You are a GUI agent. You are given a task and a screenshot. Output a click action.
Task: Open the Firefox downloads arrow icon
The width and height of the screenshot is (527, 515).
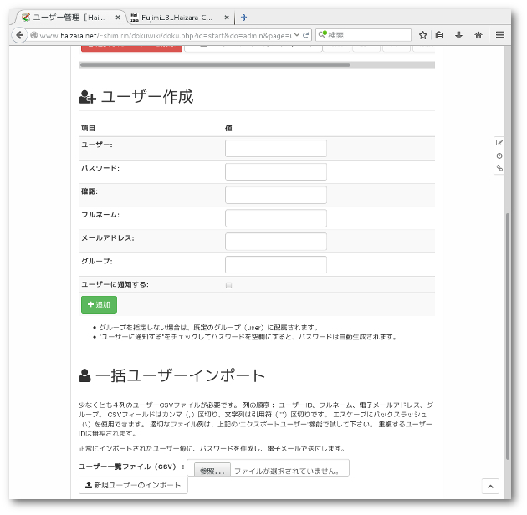point(459,35)
